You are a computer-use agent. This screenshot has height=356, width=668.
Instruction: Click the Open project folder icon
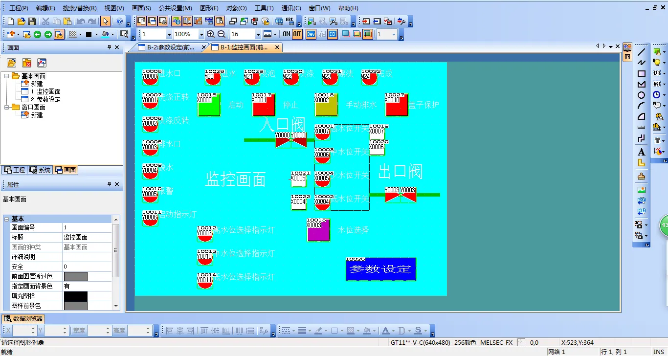click(21, 21)
